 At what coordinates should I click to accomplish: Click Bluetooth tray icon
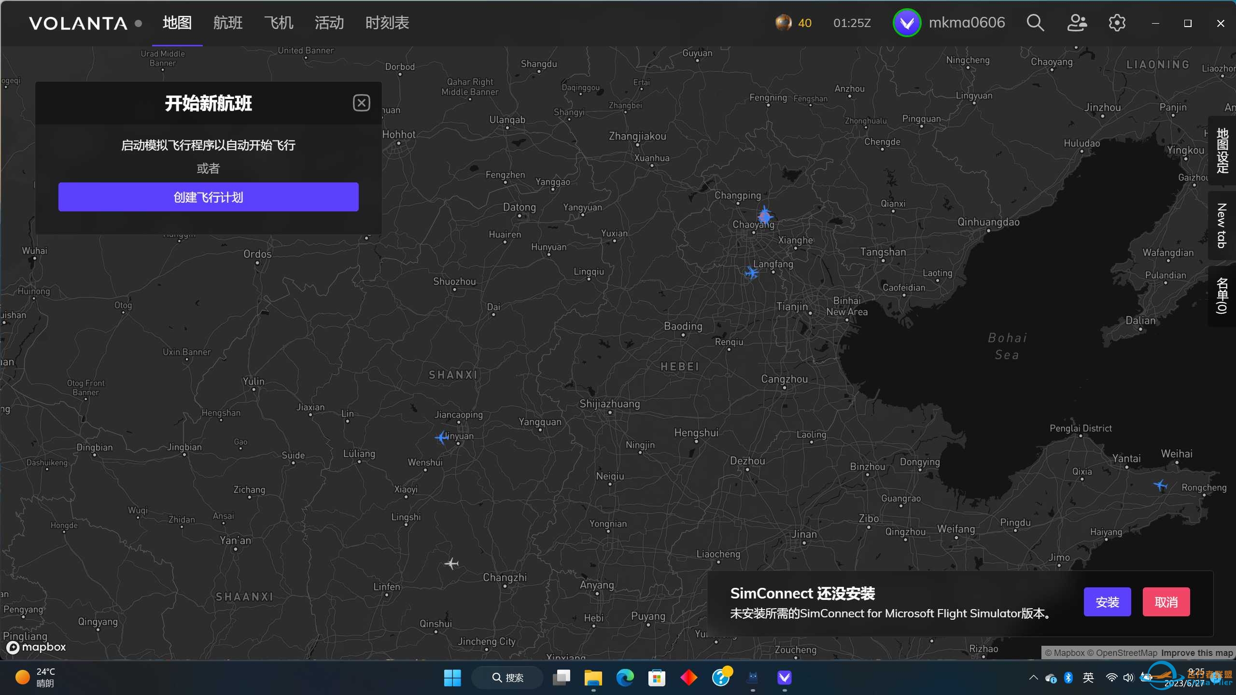tap(1068, 678)
